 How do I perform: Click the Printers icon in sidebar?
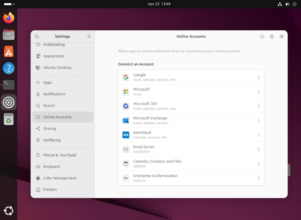tap(38, 190)
